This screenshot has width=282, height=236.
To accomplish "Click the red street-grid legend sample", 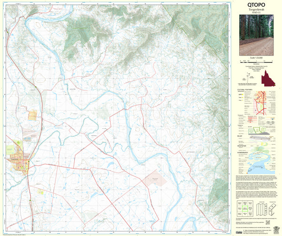I will pos(260,103).
